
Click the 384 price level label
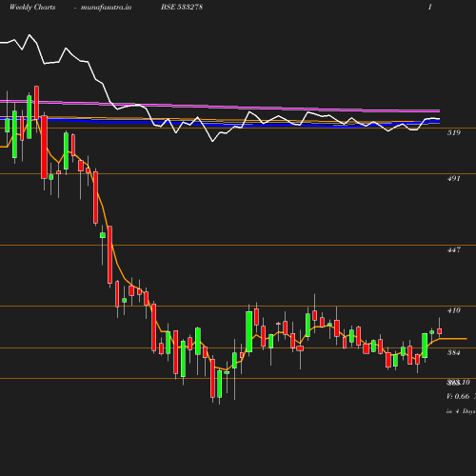(454, 352)
